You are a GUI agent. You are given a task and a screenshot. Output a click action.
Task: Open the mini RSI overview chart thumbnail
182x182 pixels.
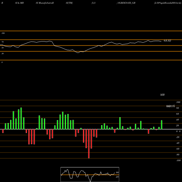click(x=90, y=174)
